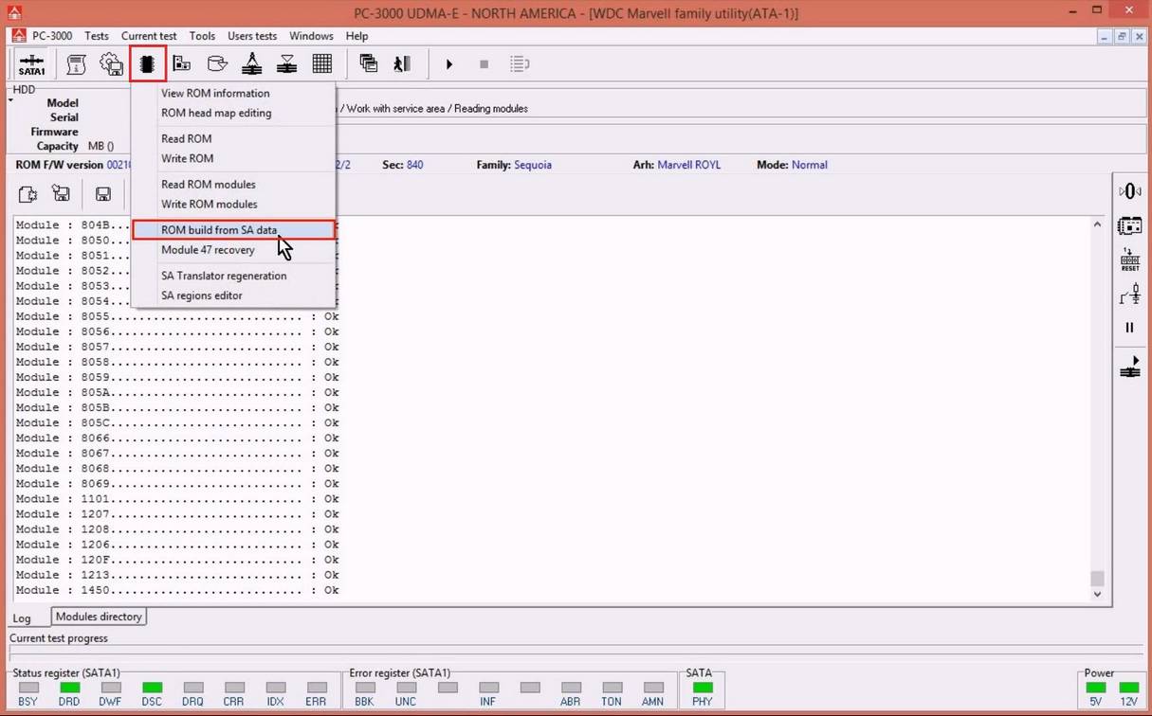The height and width of the screenshot is (716, 1152).
Task: Click the floppy disk save icon above log
Action: pos(103,194)
